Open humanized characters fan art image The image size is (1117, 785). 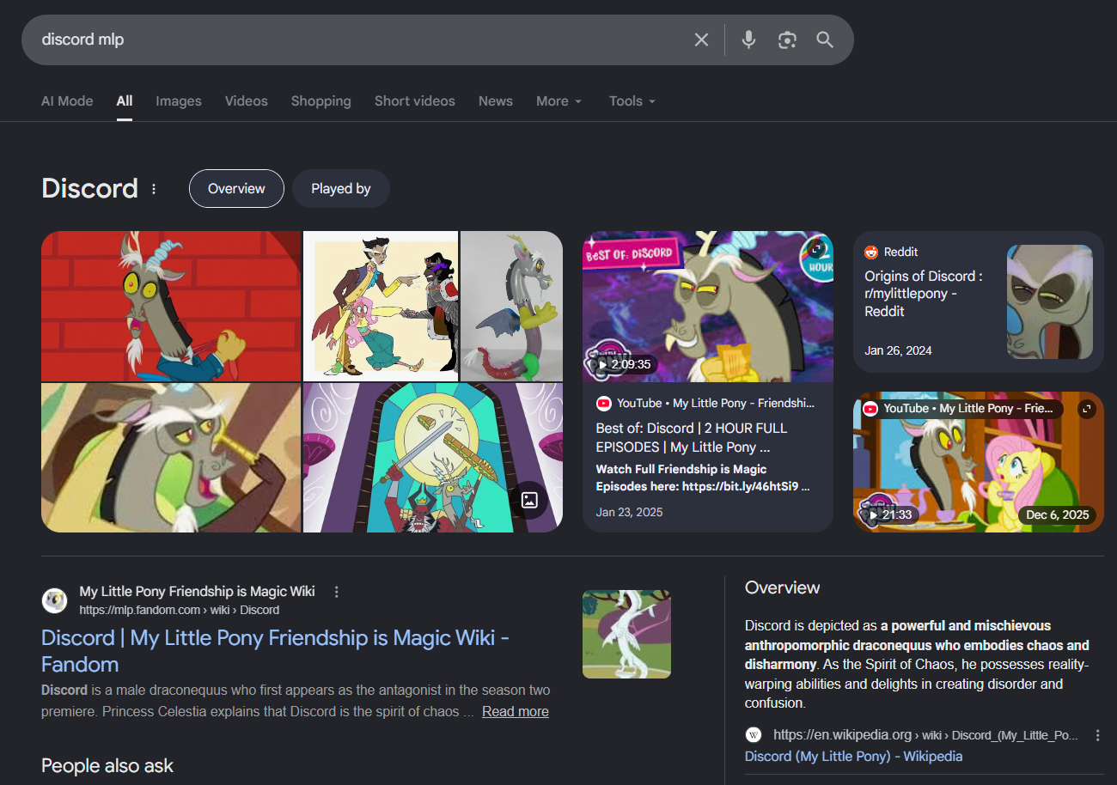point(381,306)
